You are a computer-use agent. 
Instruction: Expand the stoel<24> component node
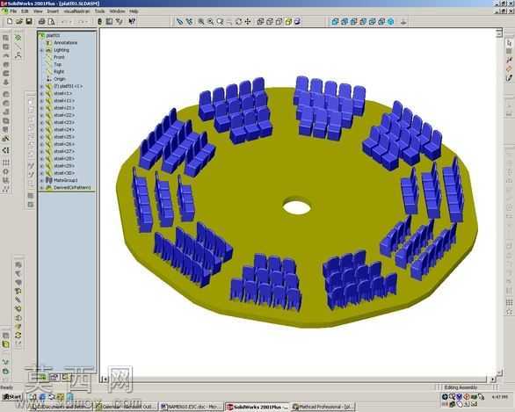click(41, 130)
